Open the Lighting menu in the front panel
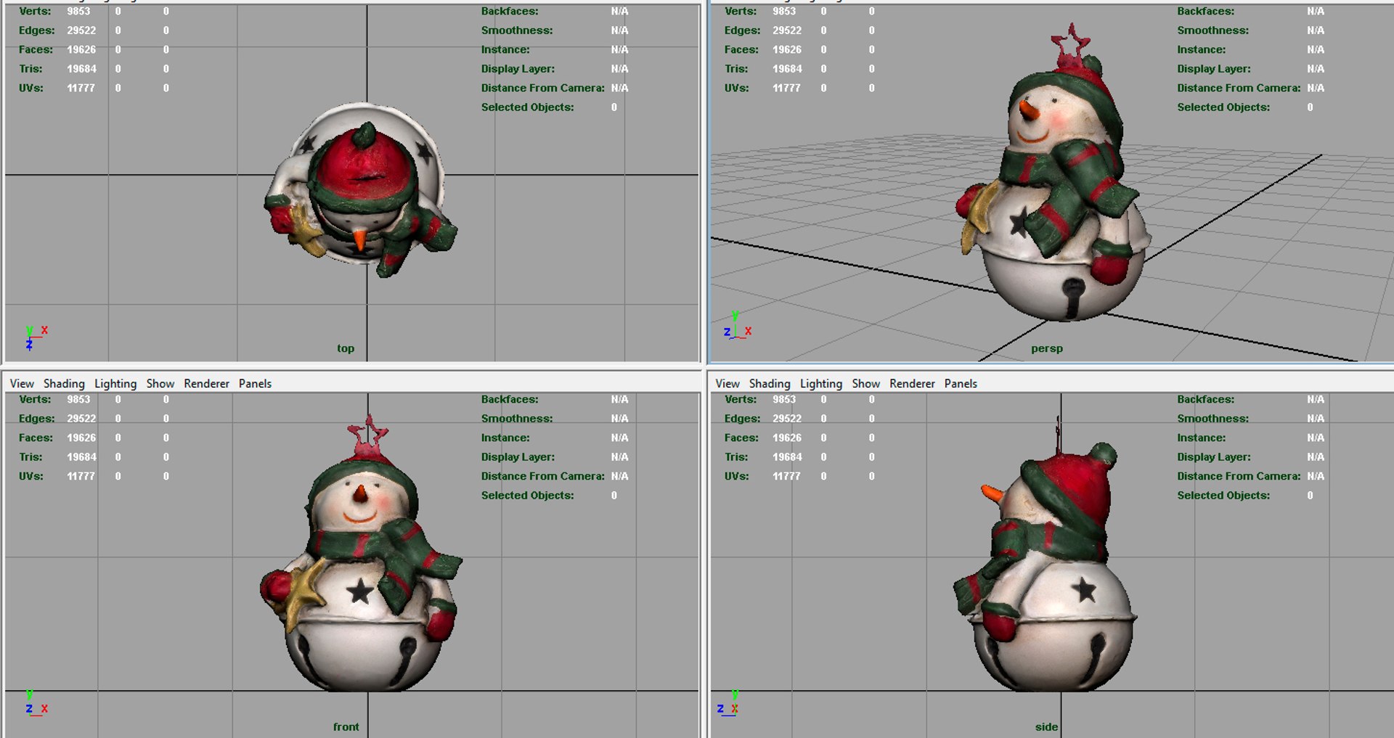The width and height of the screenshot is (1394, 738). pyautogui.click(x=115, y=383)
